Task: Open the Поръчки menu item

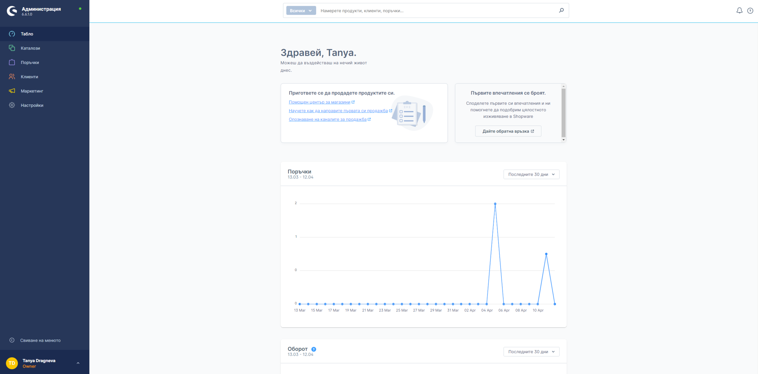Action: click(30, 62)
